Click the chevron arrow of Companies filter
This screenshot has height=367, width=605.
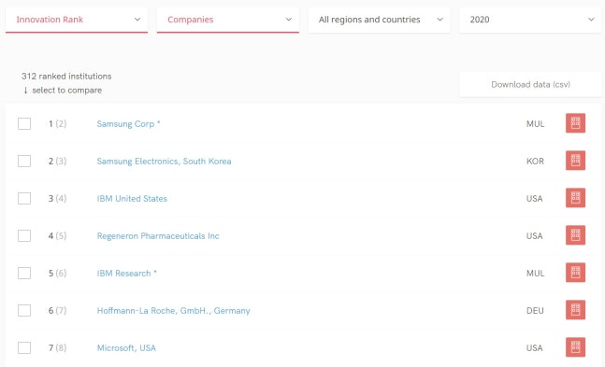click(289, 20)
